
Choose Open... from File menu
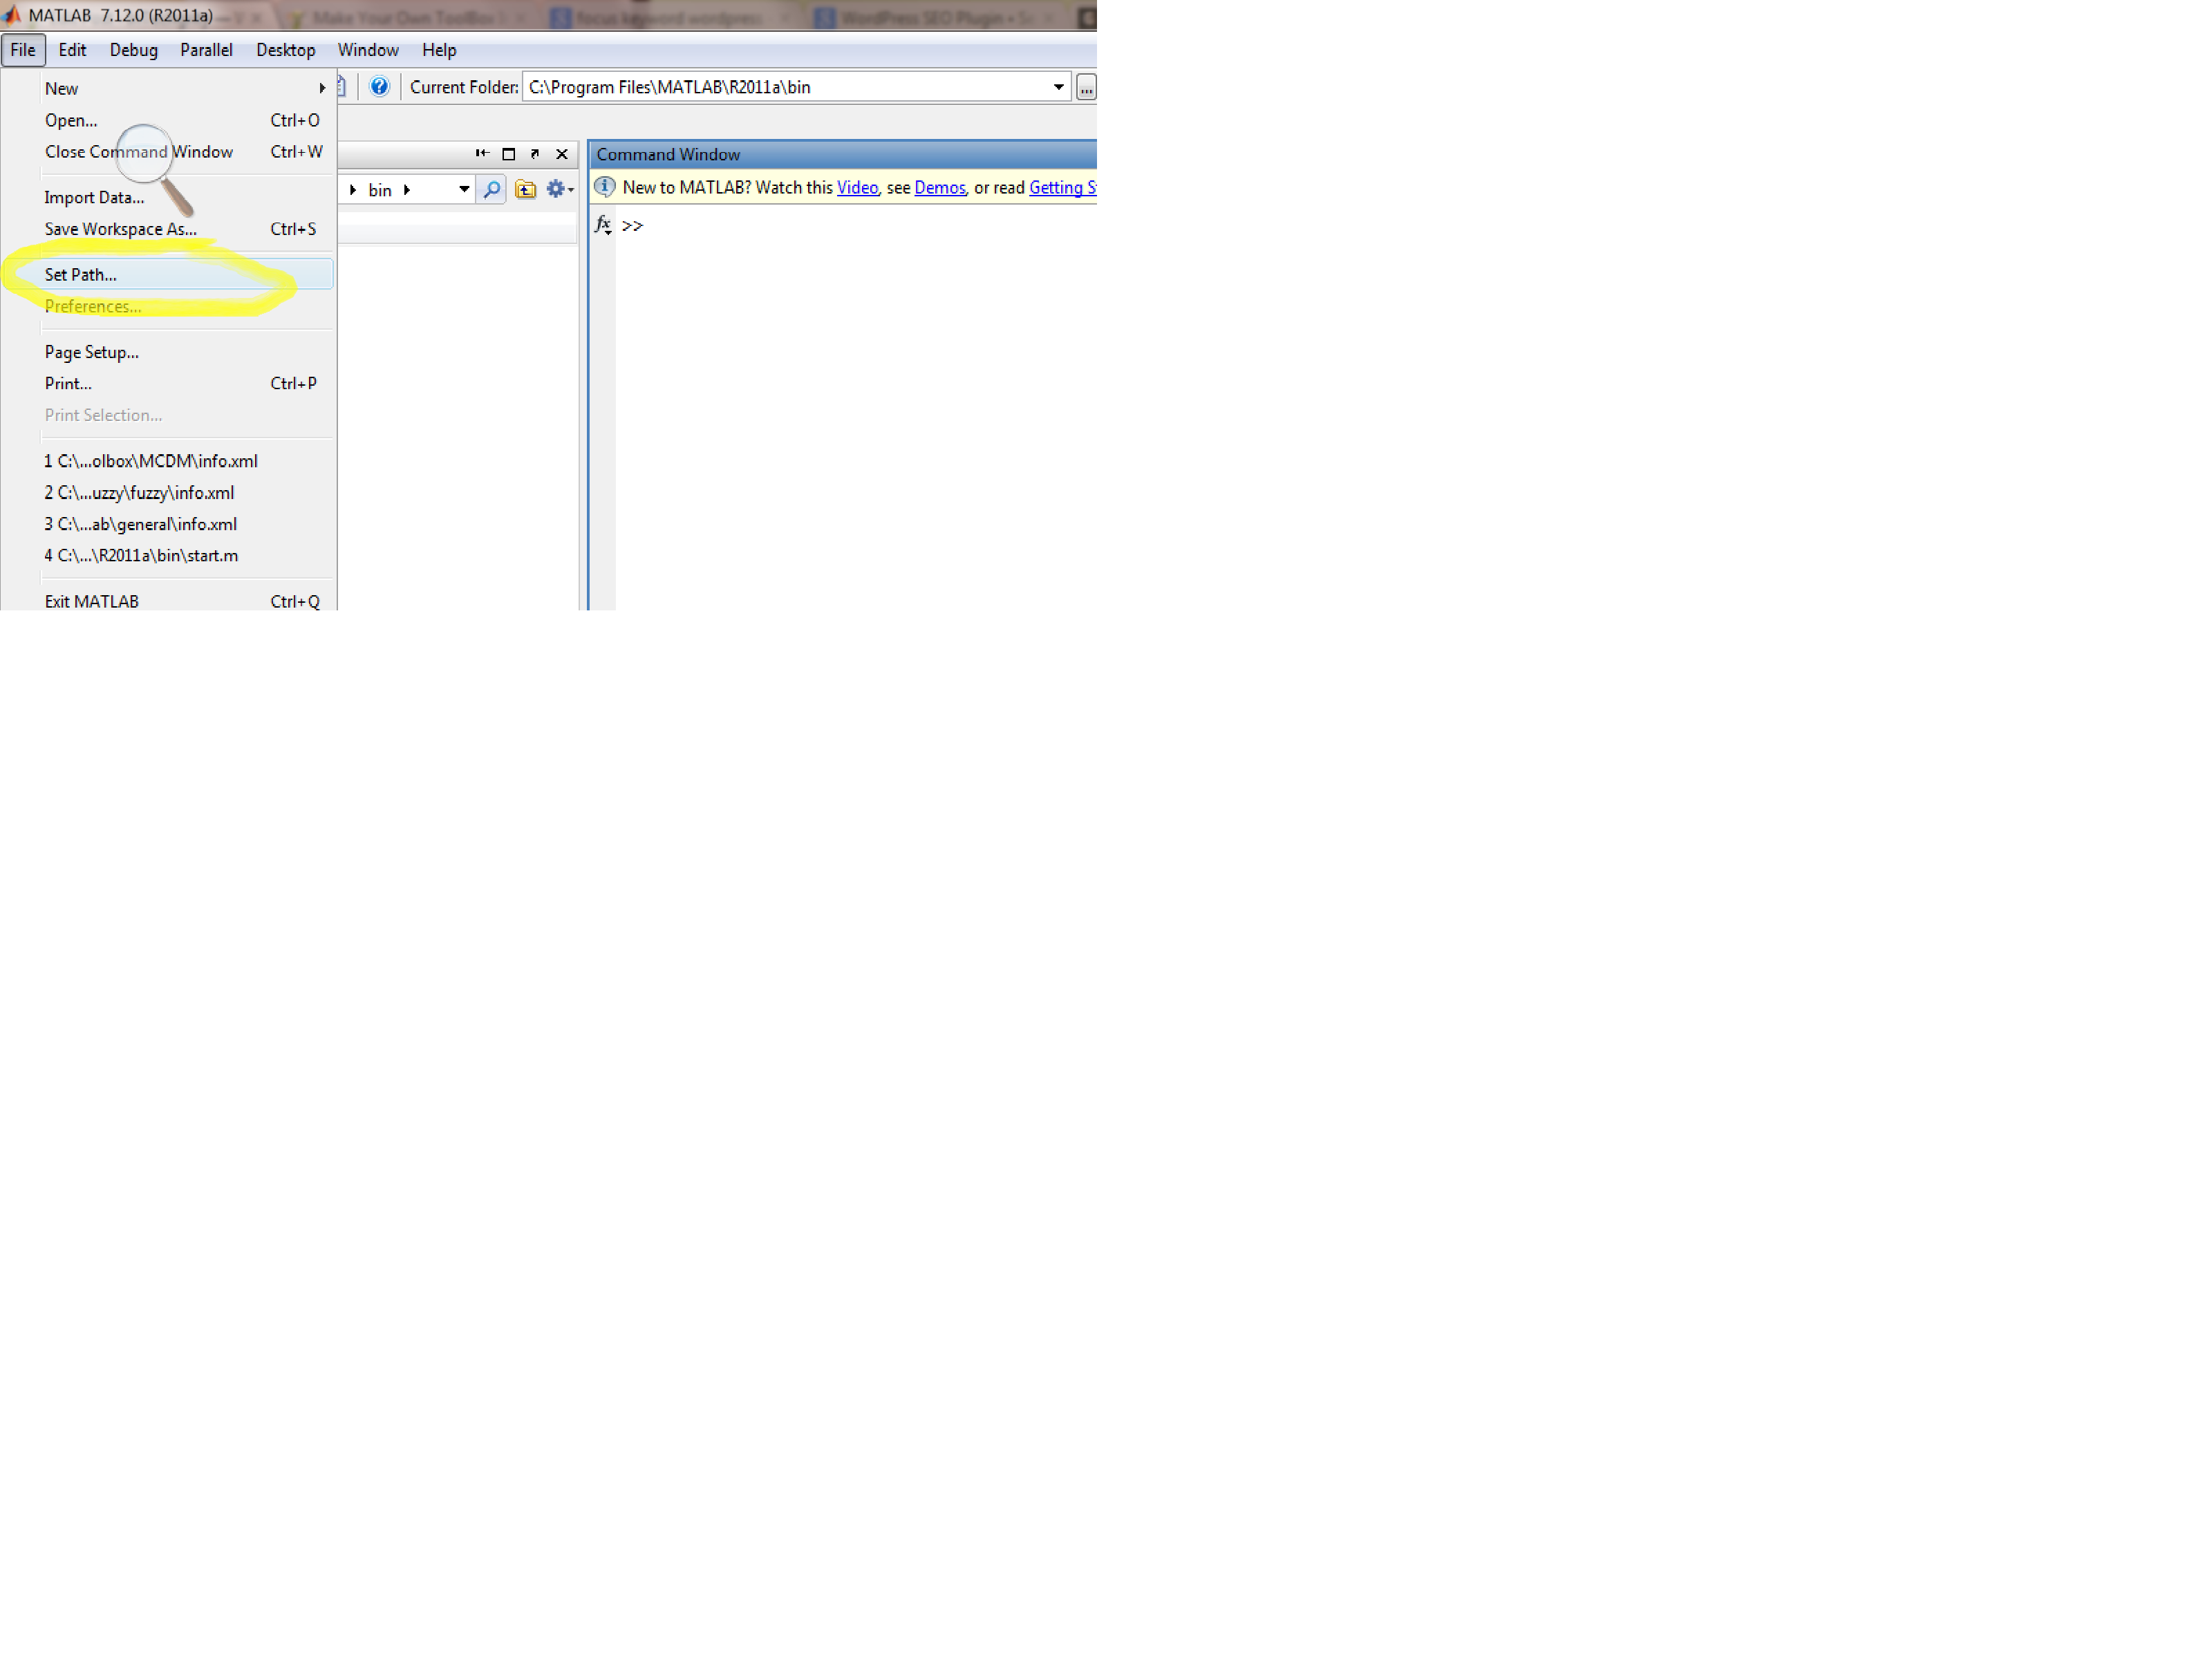click(x=186, y=120)
